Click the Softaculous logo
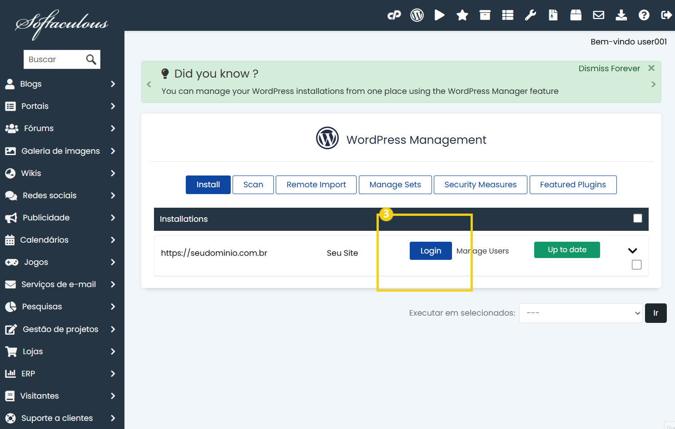This screenshot has width=675, height=429. 62,24
